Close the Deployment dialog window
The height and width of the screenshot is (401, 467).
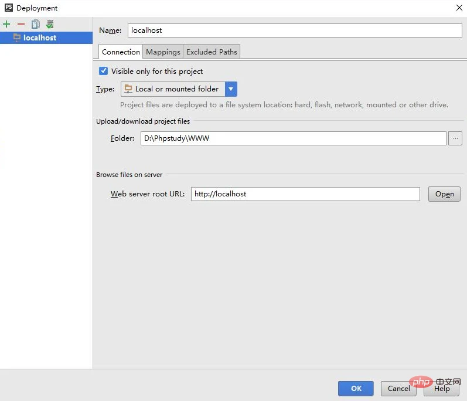tap(457, 8)
